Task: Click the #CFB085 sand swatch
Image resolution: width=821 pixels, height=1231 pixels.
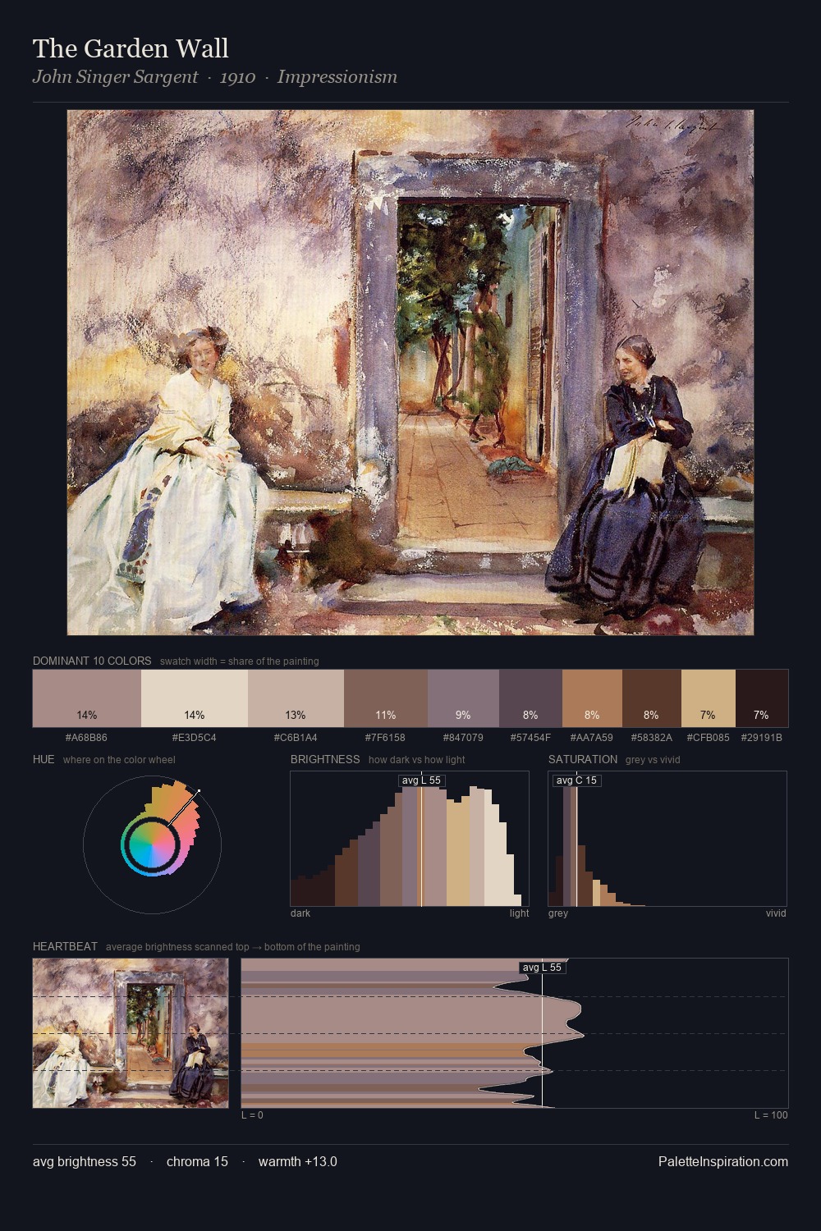Action: [709, 698]
